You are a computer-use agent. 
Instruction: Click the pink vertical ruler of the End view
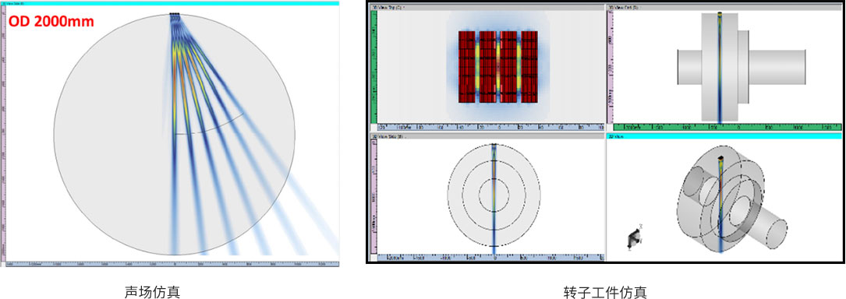tap(611, 66)
